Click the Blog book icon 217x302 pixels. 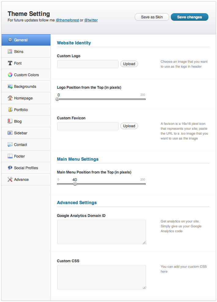click(10, 121)
